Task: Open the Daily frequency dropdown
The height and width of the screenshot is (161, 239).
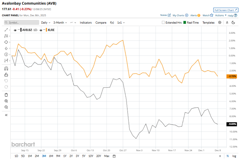Action: click(x=46, y=23)
